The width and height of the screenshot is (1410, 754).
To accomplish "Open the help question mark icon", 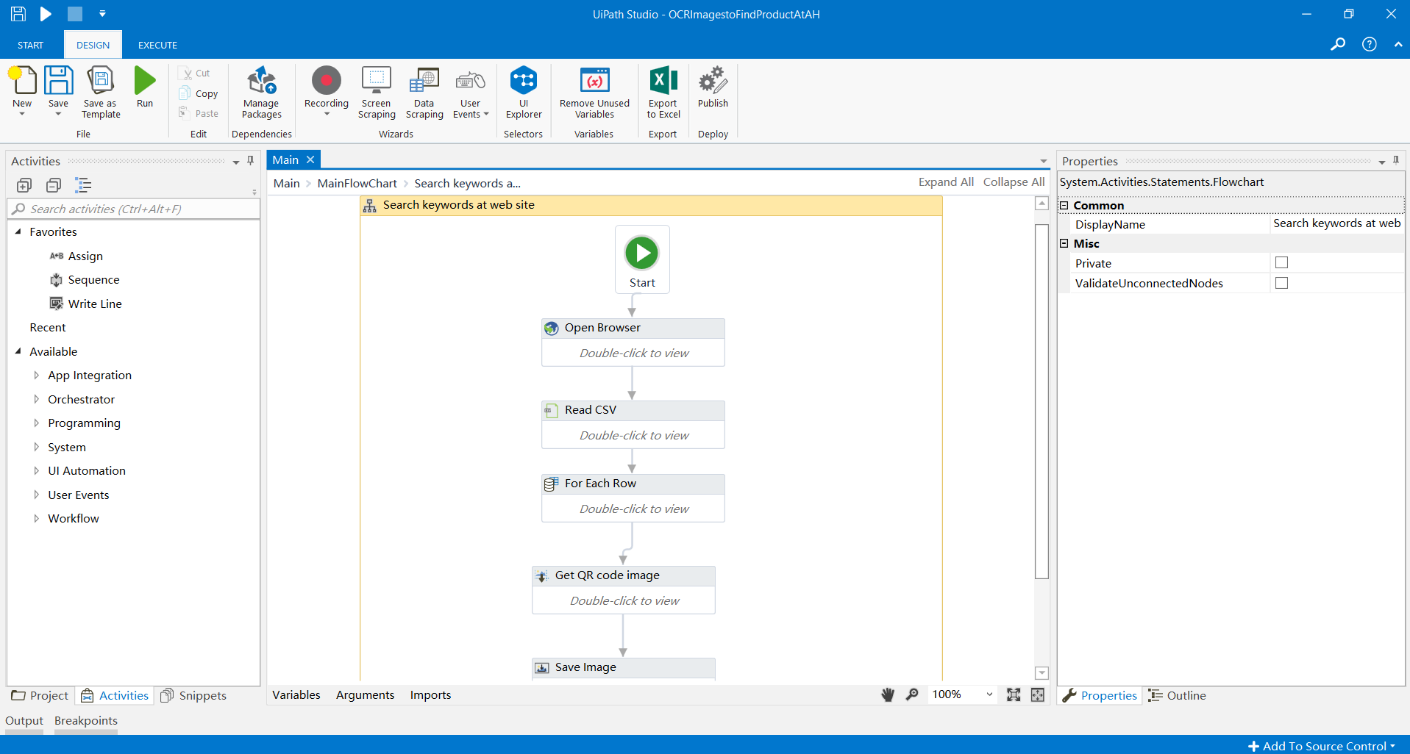I will coord(1369,44).
